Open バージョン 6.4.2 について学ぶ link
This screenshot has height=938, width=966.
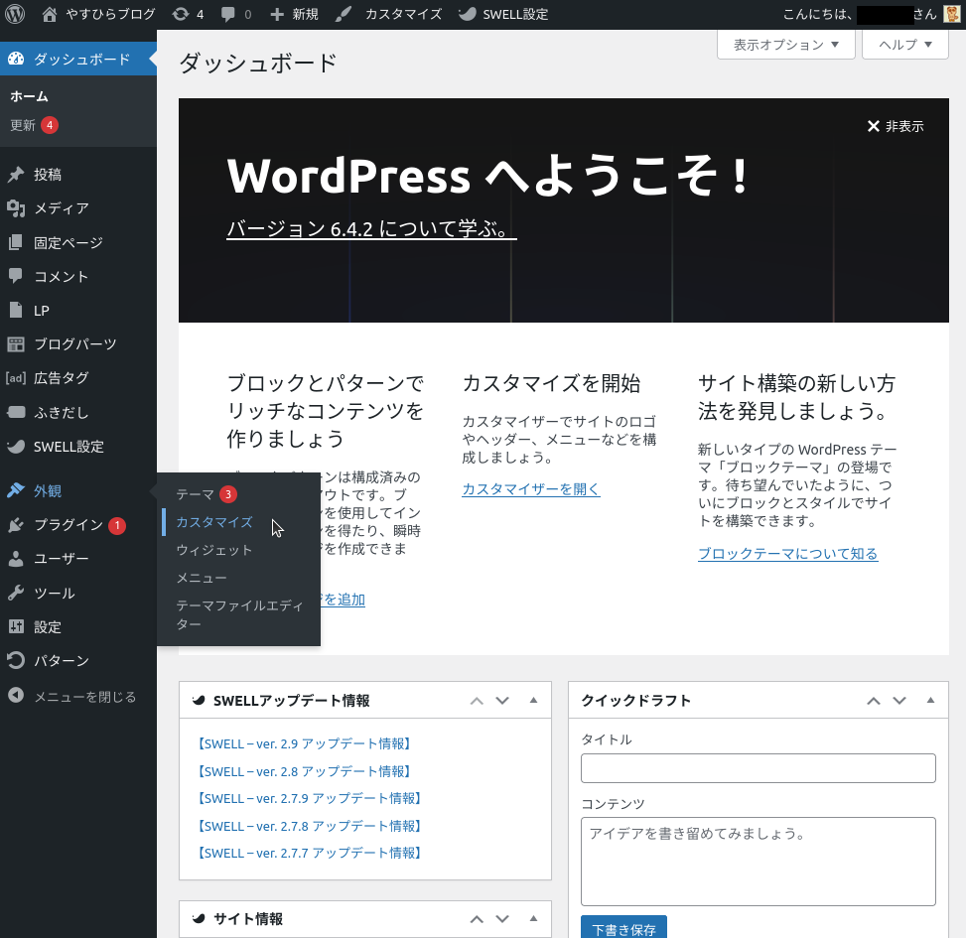click(371, 229)
